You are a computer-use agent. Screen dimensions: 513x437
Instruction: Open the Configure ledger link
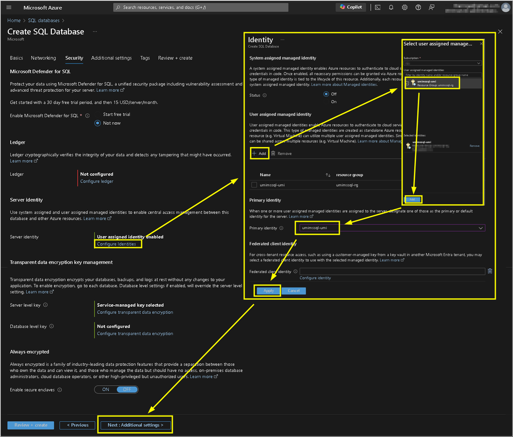(x=97, y=182)
